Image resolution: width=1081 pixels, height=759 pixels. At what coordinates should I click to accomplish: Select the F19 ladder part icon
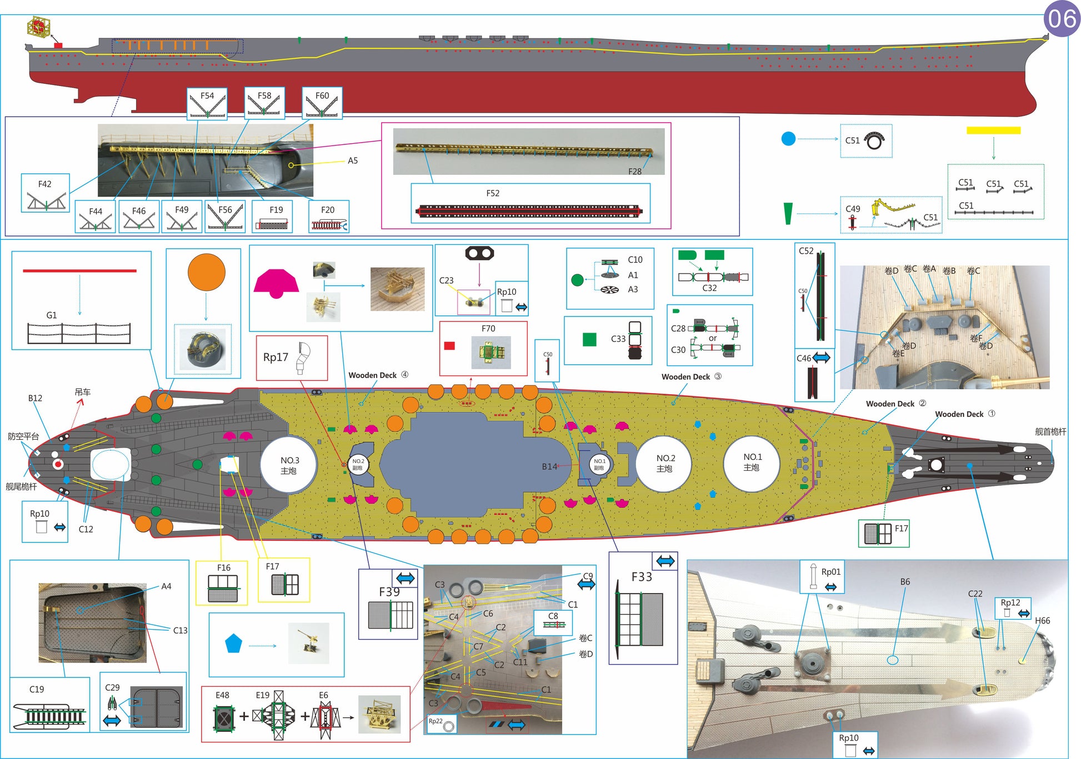point(272,224)
